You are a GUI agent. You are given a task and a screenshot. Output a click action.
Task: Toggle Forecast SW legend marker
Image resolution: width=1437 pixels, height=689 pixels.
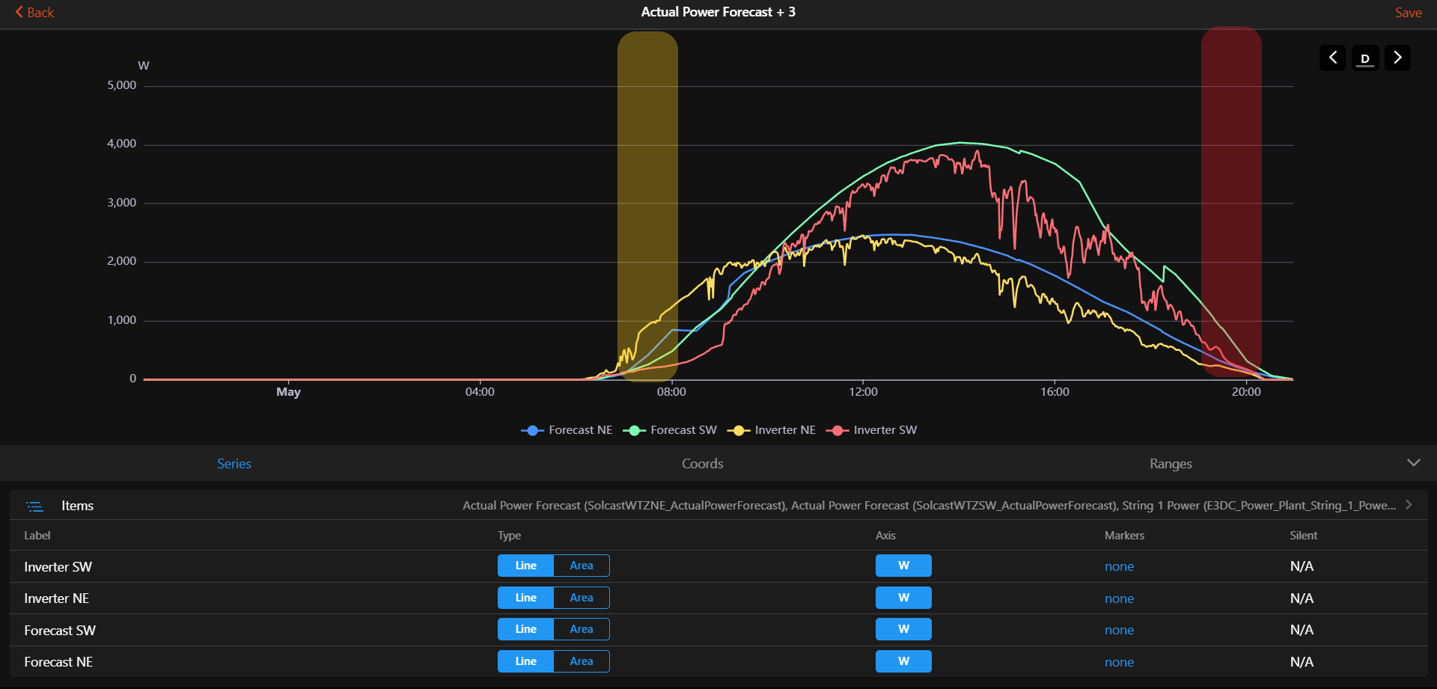click(x=634, y=430)
